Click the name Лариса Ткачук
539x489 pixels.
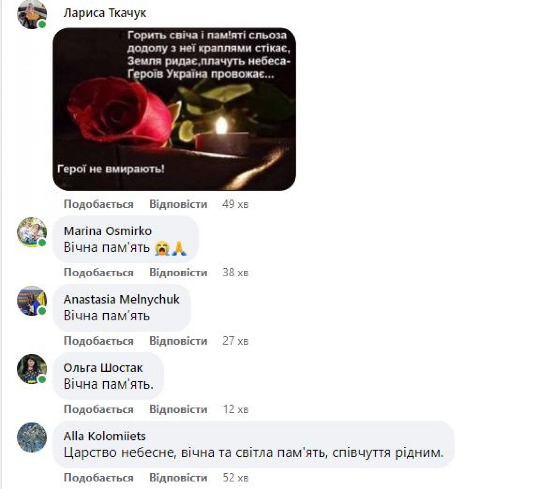[x=105, y=13]
